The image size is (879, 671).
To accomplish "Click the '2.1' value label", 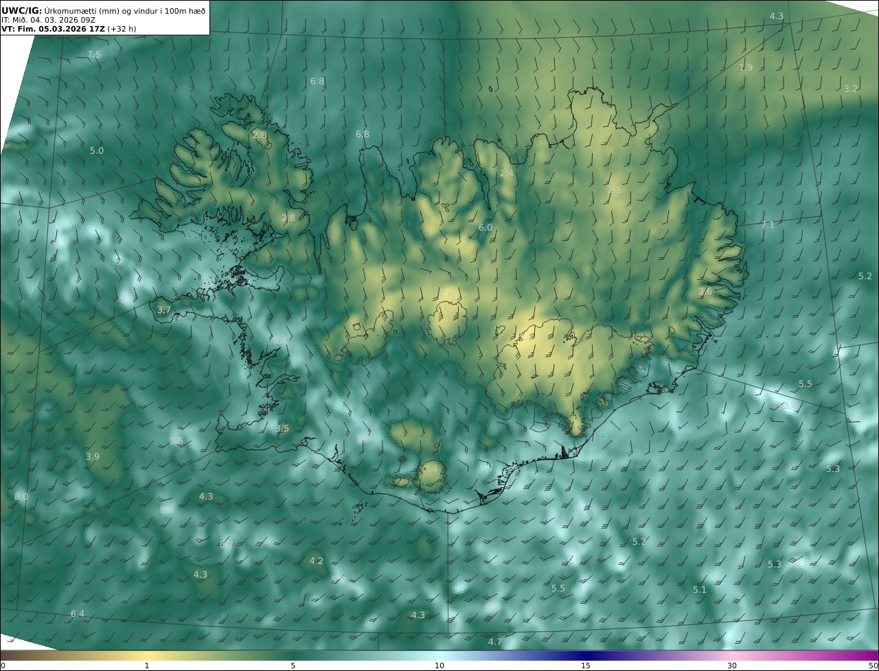I will coord(615,189).
